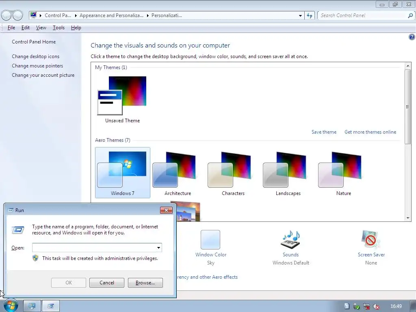Click the Run dialog program icon

click(x=18, y=230)
